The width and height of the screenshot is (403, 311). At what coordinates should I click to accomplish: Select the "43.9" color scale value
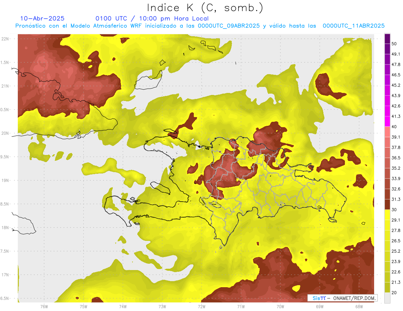click(396, 96)
